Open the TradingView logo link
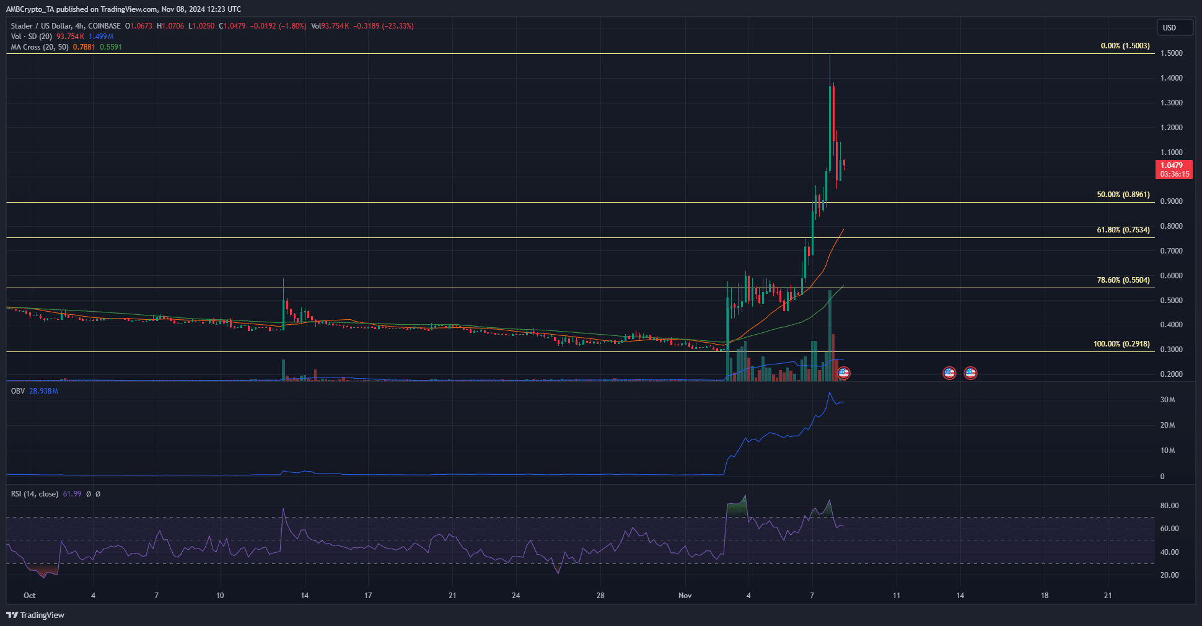1202x626 pixels. point(35,615)
